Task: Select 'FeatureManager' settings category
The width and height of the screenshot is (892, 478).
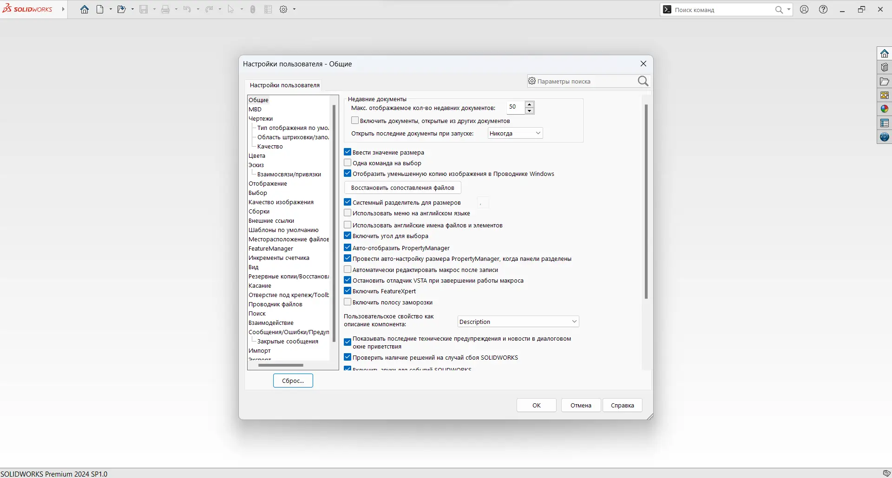Action: 271,248
